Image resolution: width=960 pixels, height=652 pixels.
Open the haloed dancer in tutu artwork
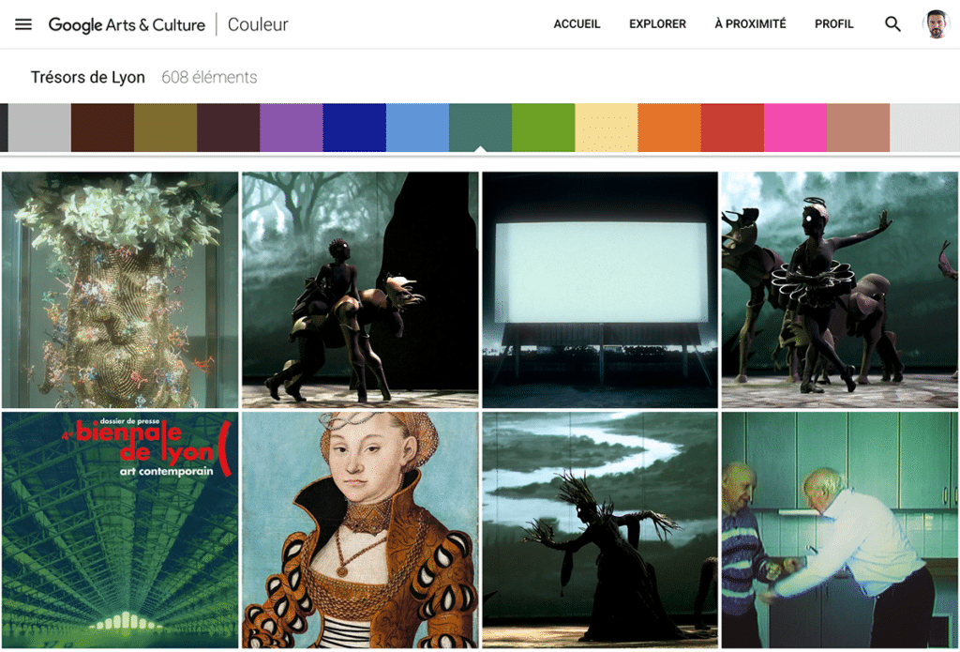(840, 290)
